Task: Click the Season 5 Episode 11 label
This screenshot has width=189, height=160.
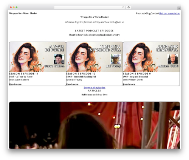Action: coord(24,74)
